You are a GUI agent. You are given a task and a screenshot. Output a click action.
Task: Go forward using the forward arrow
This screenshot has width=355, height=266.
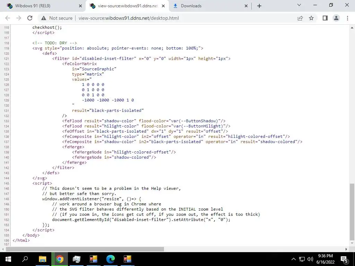[x=19, y=18]
